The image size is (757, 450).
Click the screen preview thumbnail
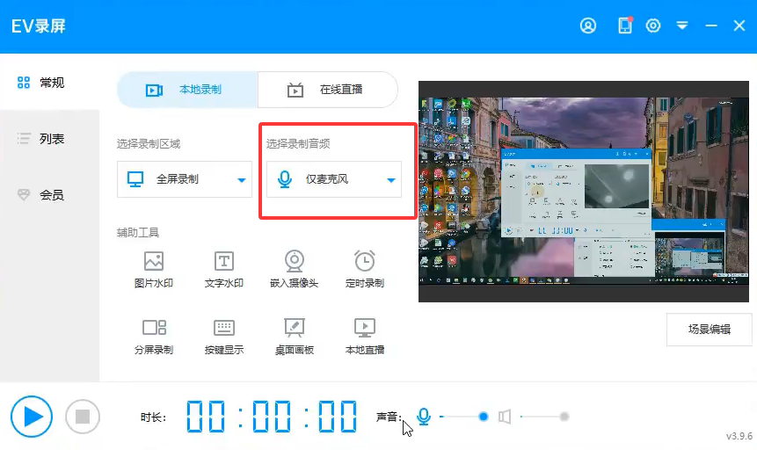pos(583,192)
